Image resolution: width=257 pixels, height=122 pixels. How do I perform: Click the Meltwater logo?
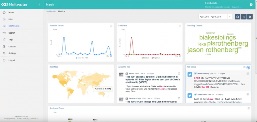(14, 5)
